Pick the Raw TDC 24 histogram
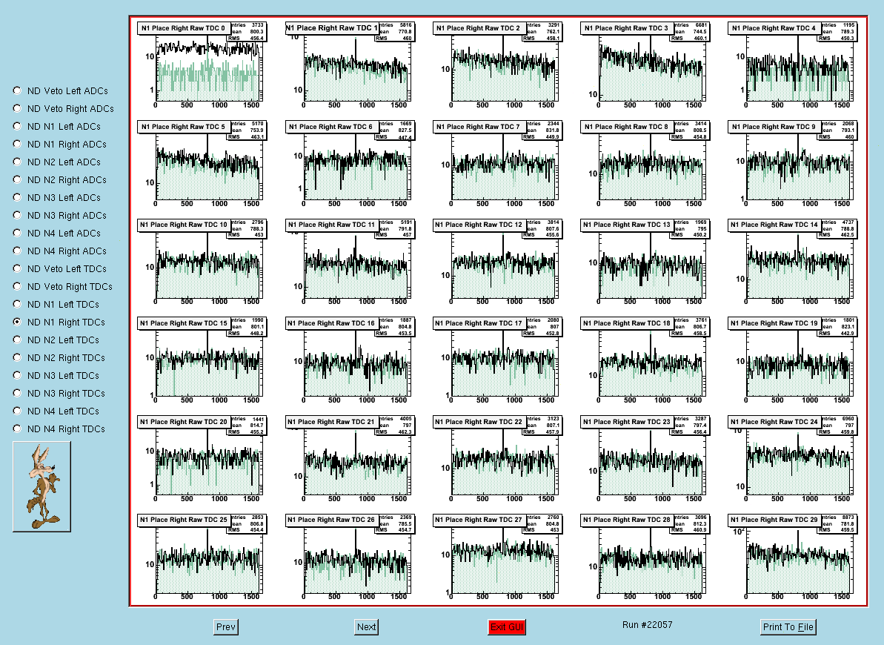Viewport: 884px width, 645px height. click(x=791, y=457)
